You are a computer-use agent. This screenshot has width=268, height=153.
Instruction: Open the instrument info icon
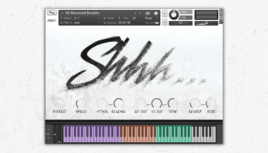[x=156, y=13]
